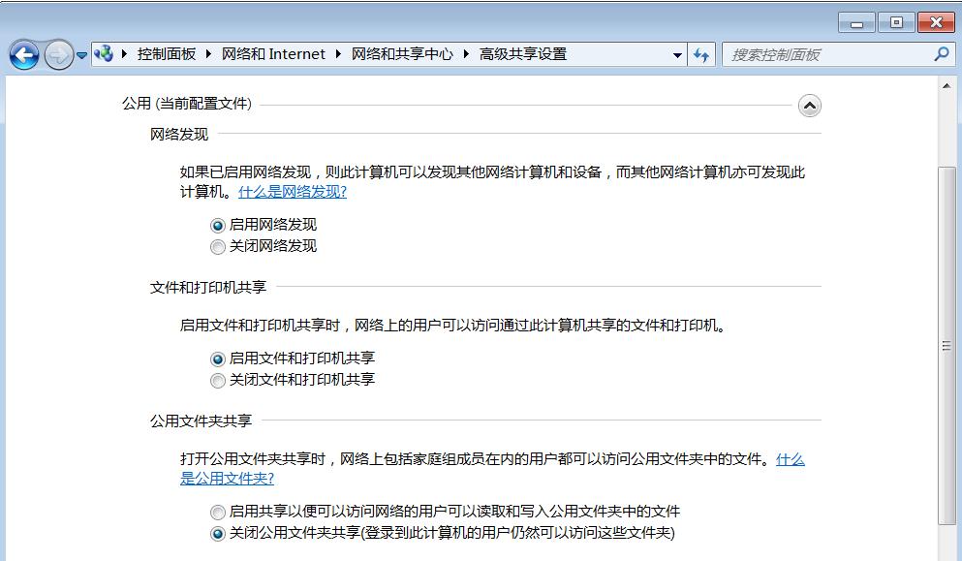Image resolution: width=962 pixels, height=561 pixels.
Task: Open the address bar dropdown arrow
Action: click(x=676, y=54)
